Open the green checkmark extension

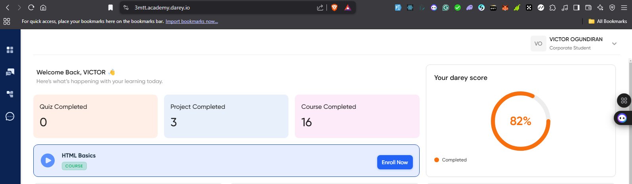pyautogui.click(x=458, y=8)
